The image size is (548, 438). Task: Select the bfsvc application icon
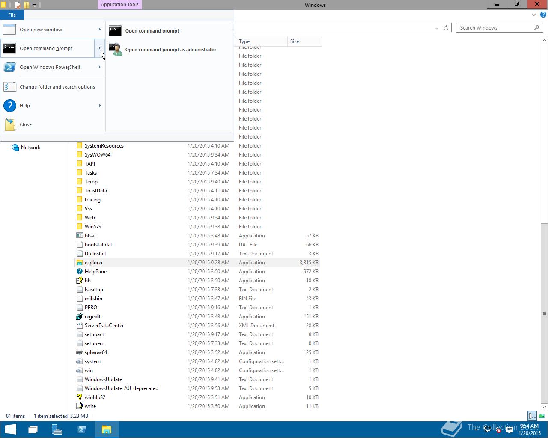[79, 236]
